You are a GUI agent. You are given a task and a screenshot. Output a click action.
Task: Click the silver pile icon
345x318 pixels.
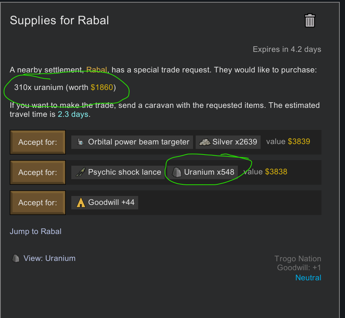click(205, 142)
